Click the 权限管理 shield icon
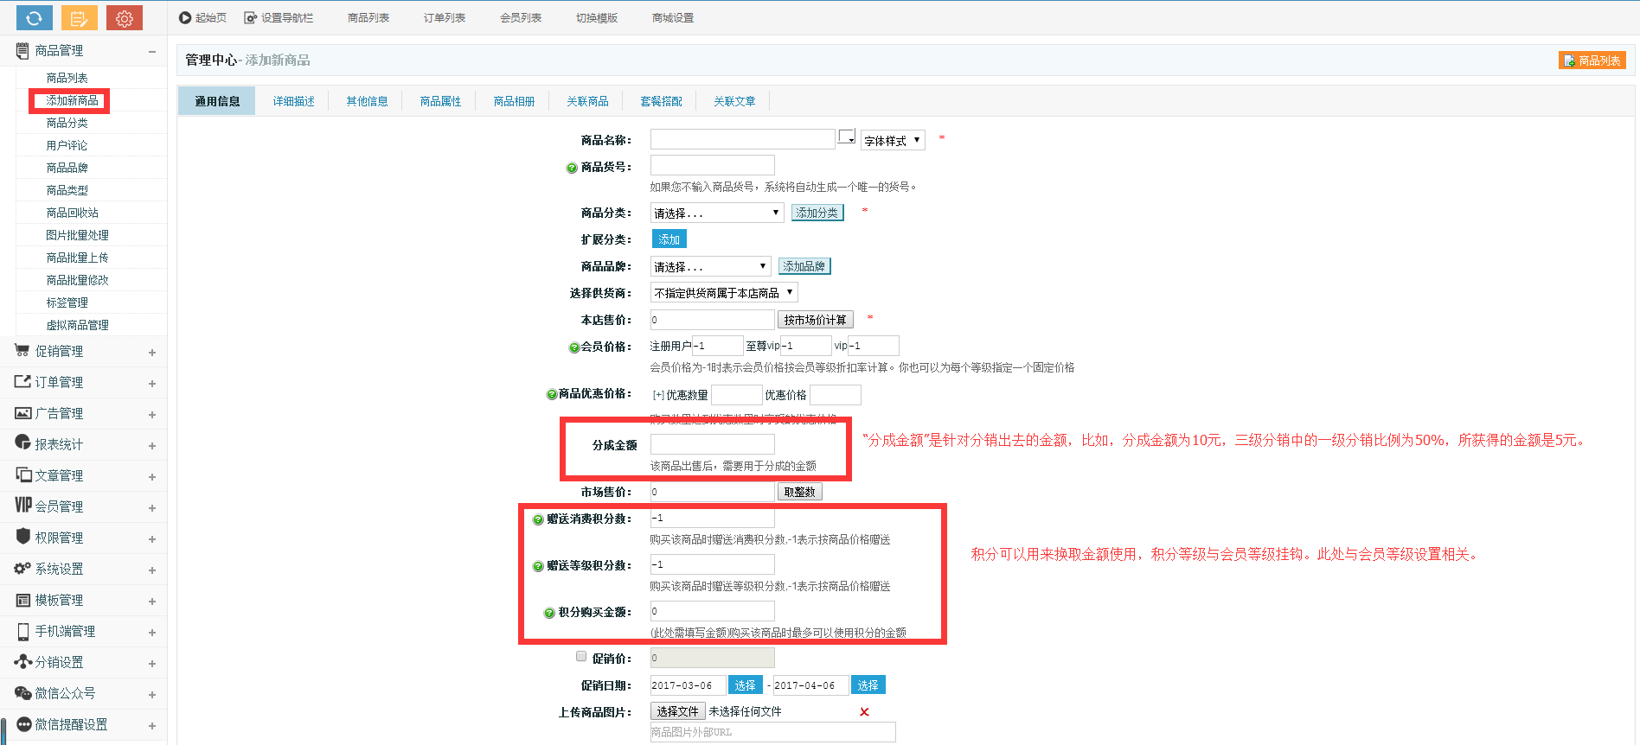The height and width of the screenshot is (745, 1640). tap(23, 536)
